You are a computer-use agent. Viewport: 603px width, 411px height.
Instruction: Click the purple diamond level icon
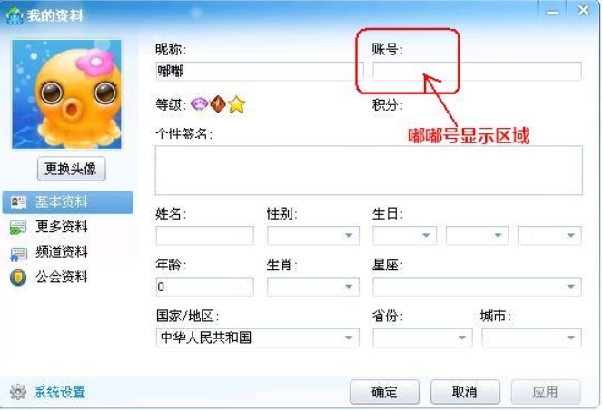click(199, 104)
